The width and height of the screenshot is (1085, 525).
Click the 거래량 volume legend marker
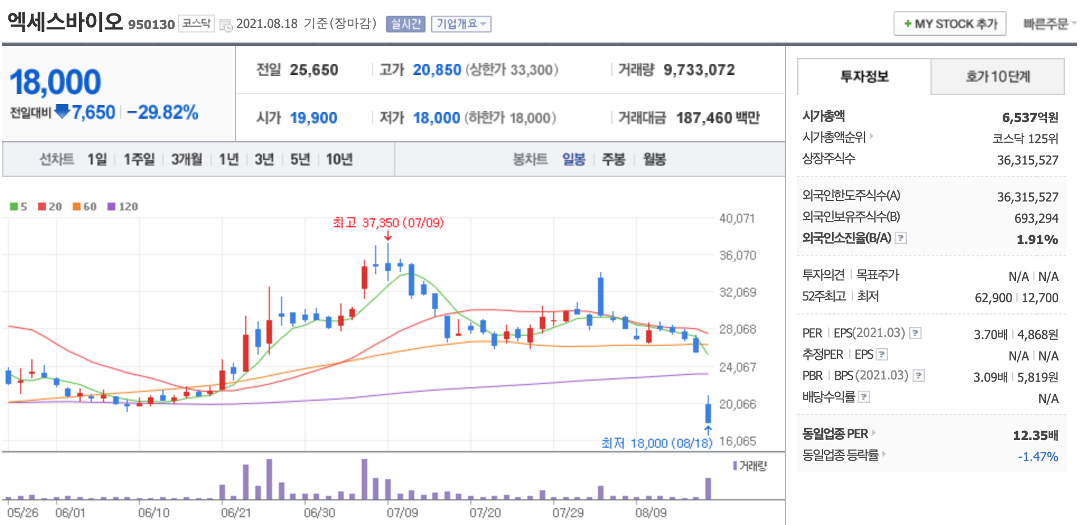coord(735,466)
